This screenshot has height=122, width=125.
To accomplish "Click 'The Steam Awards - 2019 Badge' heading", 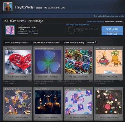I will coord(23,21).
